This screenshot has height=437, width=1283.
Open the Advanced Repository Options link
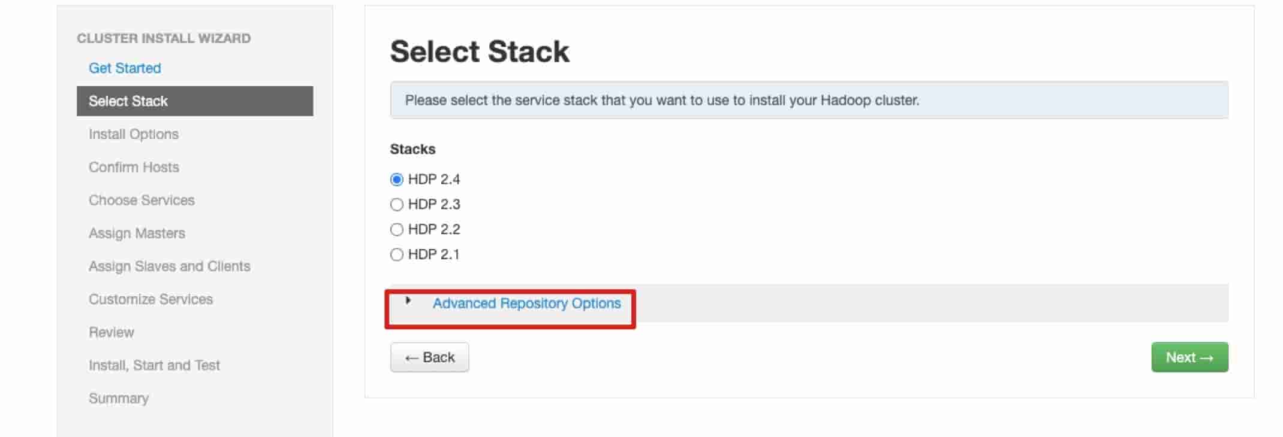(x=526, y=304)
